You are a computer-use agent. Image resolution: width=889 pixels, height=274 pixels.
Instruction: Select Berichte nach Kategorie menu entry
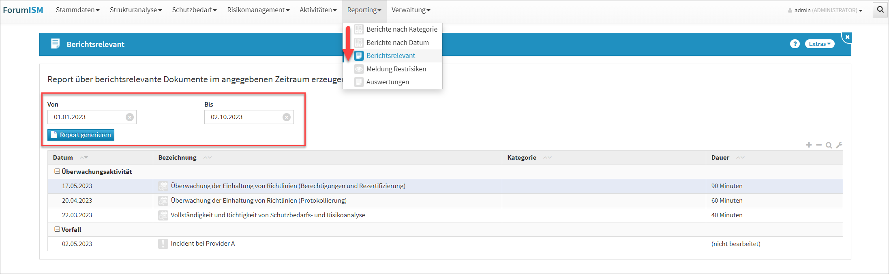(401, 29)
